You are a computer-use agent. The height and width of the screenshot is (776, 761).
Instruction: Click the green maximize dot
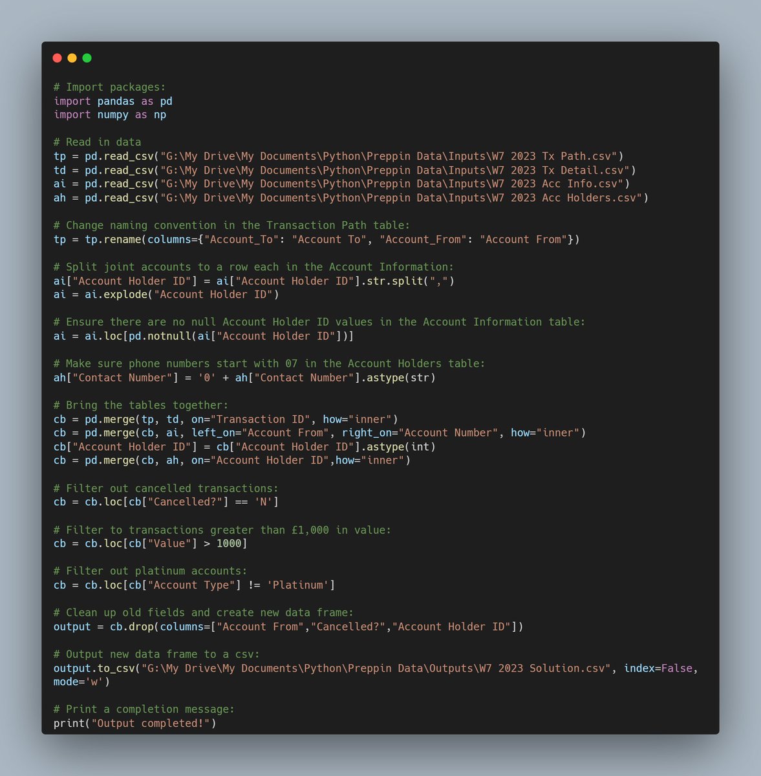point(87,58)
